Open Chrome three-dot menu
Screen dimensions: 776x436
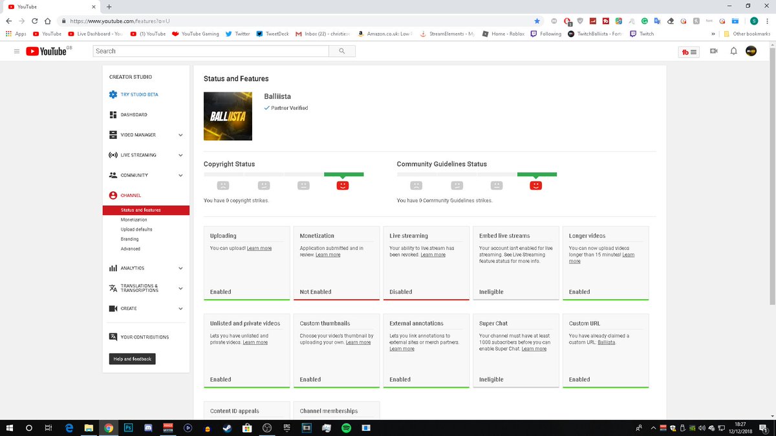point(768,21)
